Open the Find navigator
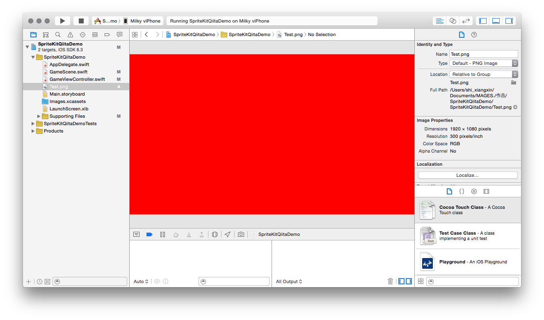 click(x=58, y=34)
